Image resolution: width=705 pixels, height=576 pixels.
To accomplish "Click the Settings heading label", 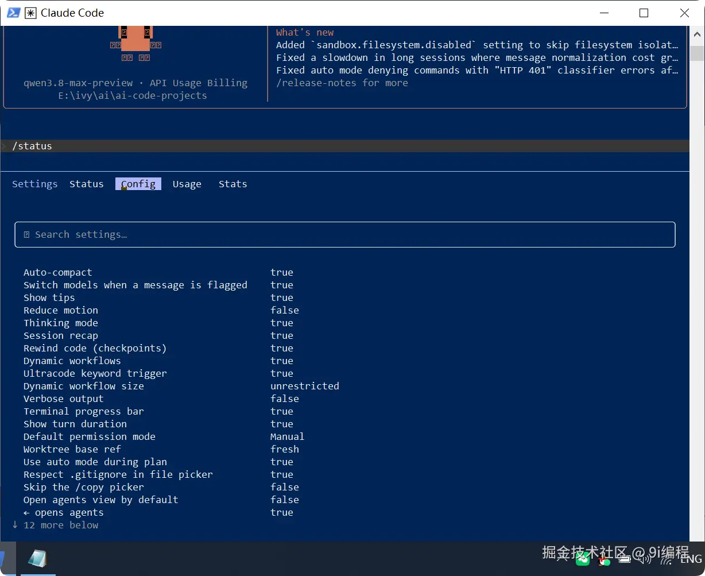I will coord(35,184).
